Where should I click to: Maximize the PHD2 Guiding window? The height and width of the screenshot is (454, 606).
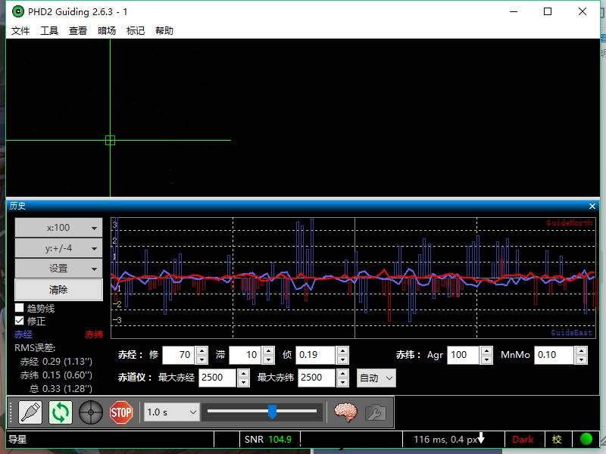point(548,11)
